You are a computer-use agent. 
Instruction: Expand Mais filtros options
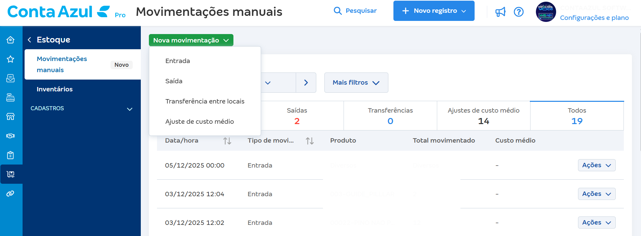(x=356, y=83)
